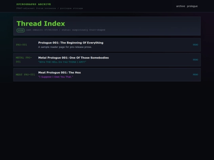214x160 pixels.
Task: Click the last rebuilt status line
Action: tap(66, 30)
